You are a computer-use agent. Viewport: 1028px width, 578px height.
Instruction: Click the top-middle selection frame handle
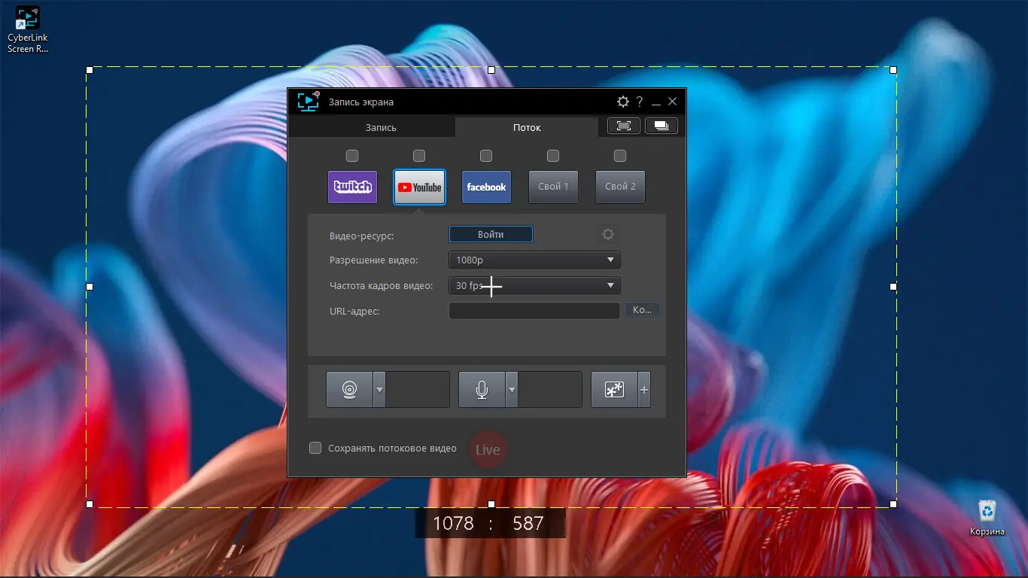[x=491, y=69]
